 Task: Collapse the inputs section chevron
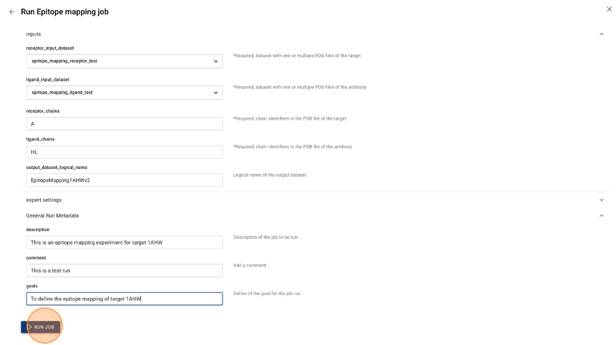(601, 34)
